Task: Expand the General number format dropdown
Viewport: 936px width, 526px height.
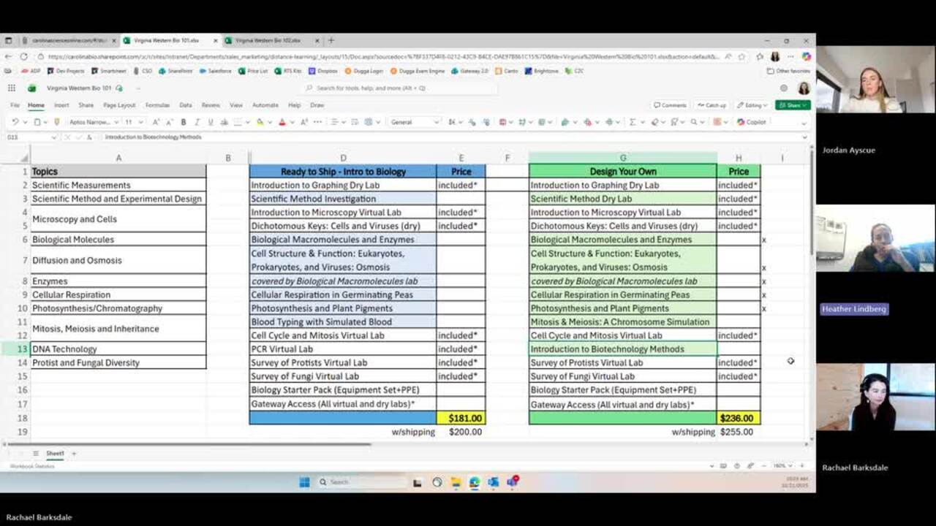Action: click(x=415, y=122)
